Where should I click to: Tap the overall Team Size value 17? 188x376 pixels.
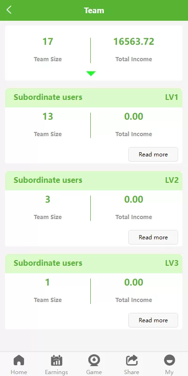tap(47, 41)
